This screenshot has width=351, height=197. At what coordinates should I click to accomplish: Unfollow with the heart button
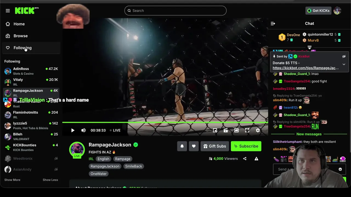[194, 146]
